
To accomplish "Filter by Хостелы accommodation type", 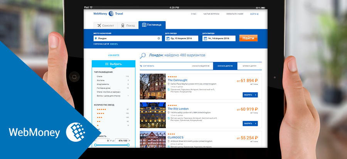I will coord(113,80).
